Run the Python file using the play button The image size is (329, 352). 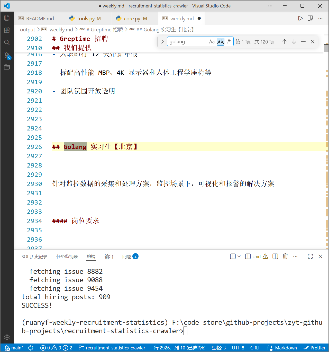coord(300,18)
